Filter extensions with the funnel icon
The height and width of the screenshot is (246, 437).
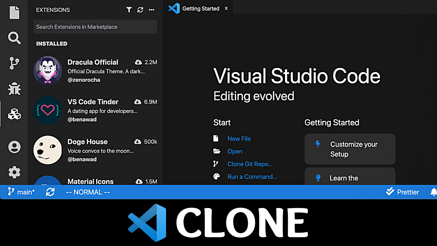coord(129,10)
